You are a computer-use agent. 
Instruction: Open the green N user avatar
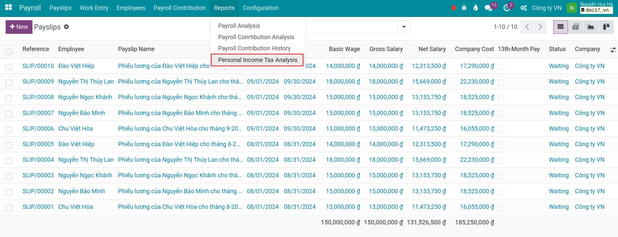pyautogui.click(x=572, y=8)
